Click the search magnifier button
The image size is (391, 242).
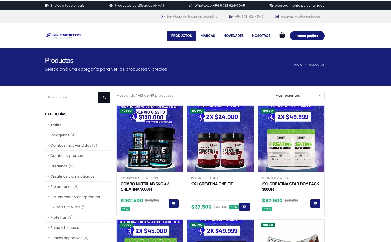point(104,97)
